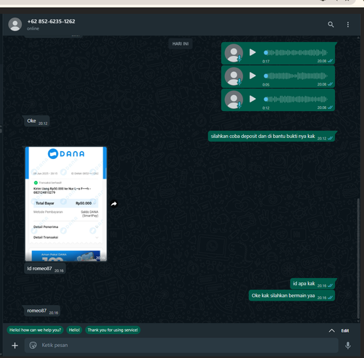
Task: Open the DANA receipt image
Action: pyautogui.click(x=66, y=204)
